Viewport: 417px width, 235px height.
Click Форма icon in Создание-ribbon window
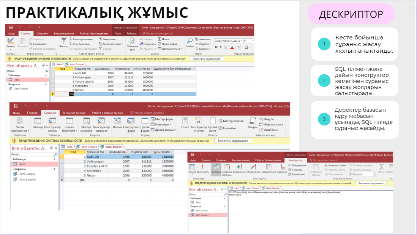pos(117,121)
